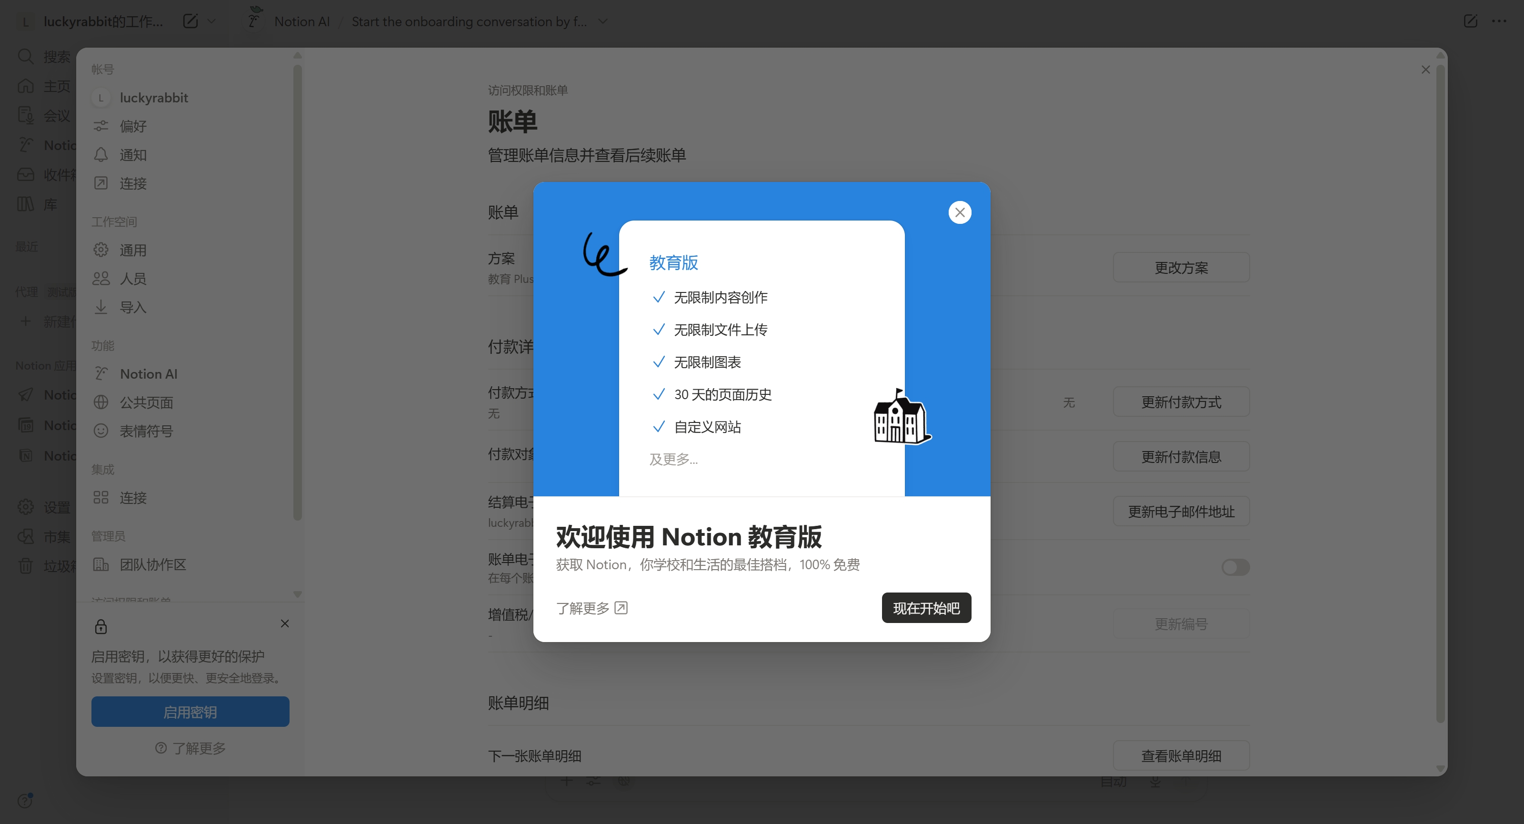Open 偏好 preferences settings
Screen dimensions: 1524x824
click(x=190, y=126)
